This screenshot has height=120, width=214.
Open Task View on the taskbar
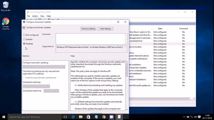65,117
